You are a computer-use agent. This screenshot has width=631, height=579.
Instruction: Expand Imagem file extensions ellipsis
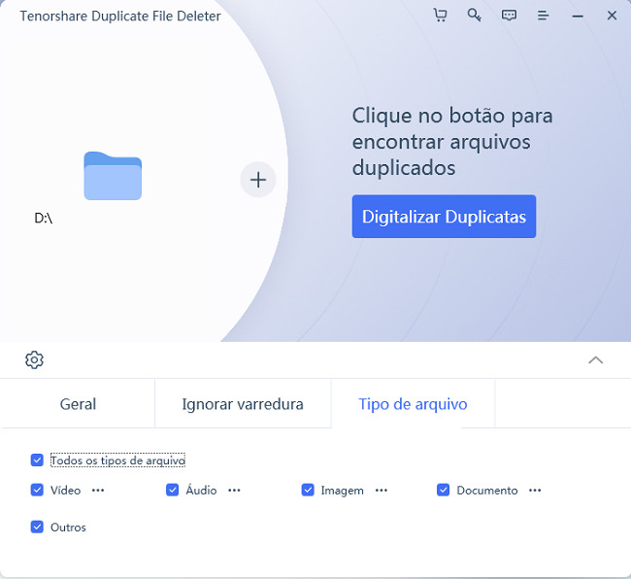pyautogui.click(x=382, y=490)
